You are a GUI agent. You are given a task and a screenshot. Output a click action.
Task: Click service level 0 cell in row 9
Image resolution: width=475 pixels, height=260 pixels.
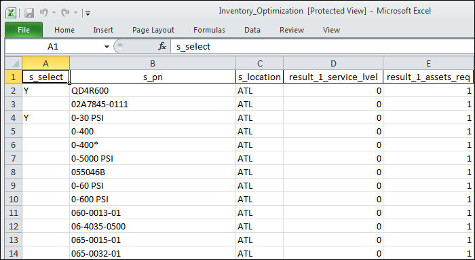pyautogui.click(x=333, y=185)
